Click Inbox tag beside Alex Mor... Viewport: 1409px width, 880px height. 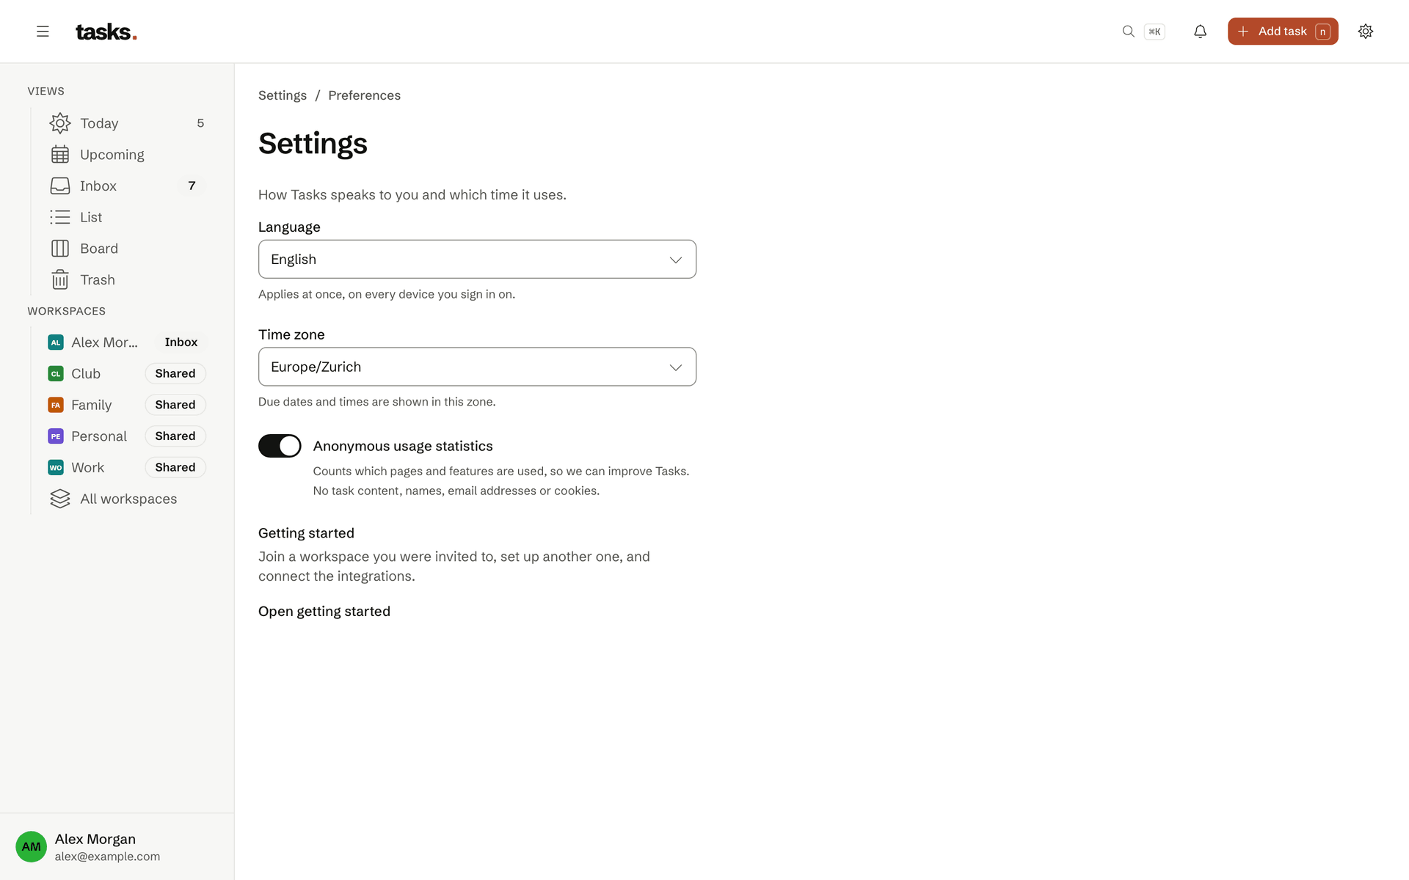(x=181, y=342)
